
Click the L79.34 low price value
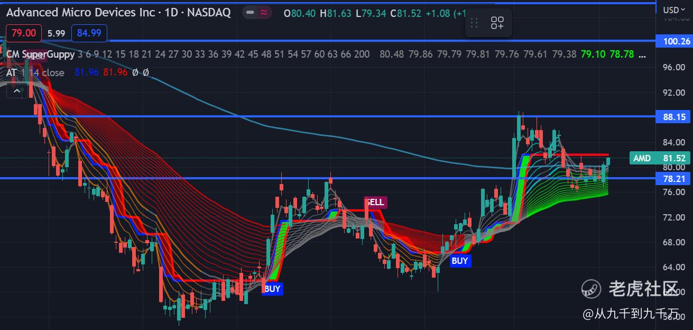pos(371,13)
